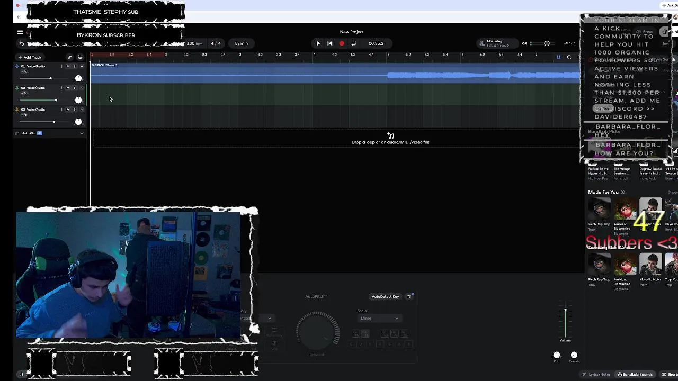Screen dimensions: 678x381
Task: Expand the AutoMix section chevron
Action: click(x=82, y=133)
